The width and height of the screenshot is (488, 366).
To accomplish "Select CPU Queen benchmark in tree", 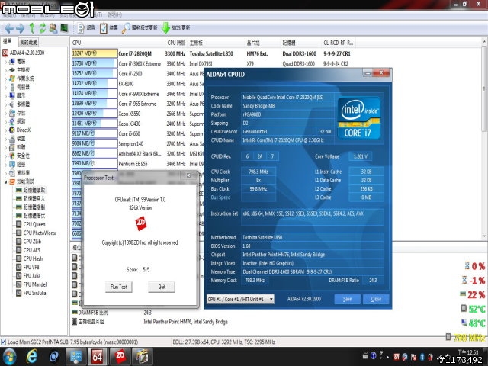I will click(x=35, y=224).
